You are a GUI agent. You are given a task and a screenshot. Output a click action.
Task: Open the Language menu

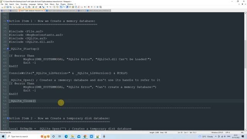[x=32, y=4]
